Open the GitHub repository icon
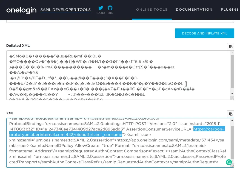 (110, 8)
